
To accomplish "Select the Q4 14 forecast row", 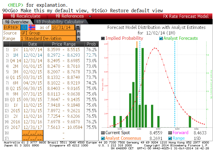I will (x=51, y=61).
